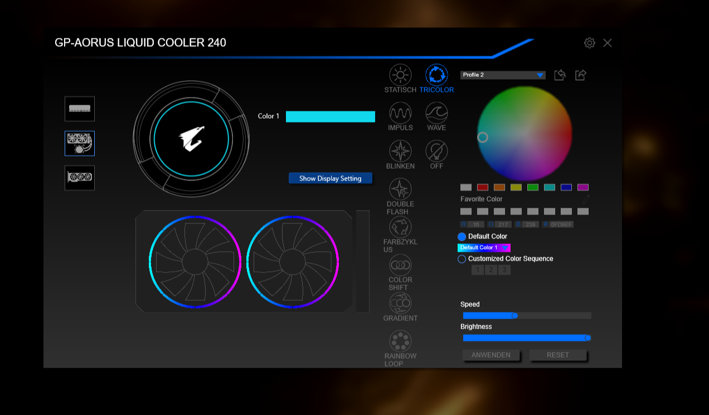Click the export profile icon

(581, 75)
